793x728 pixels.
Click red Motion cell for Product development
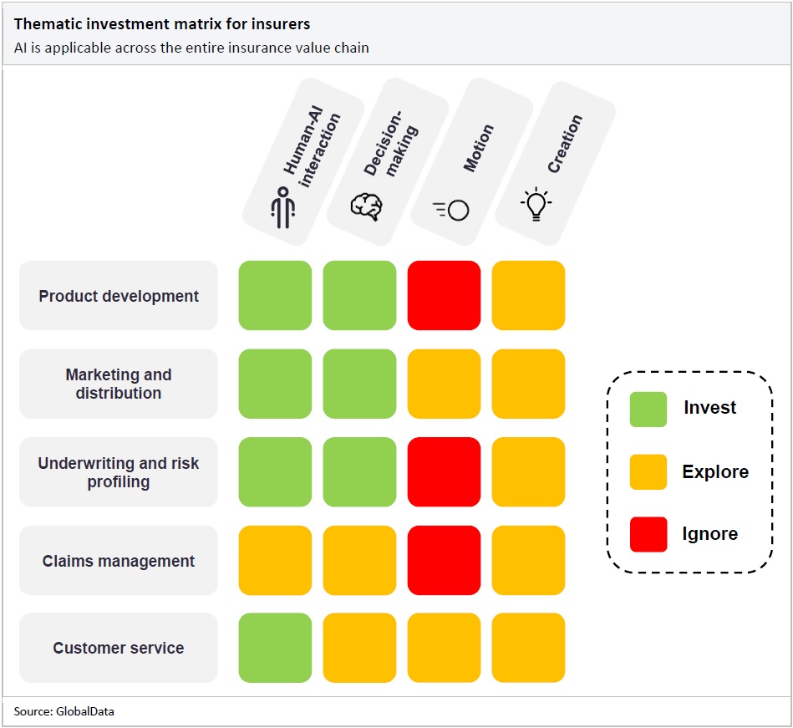tap(444, 296)
